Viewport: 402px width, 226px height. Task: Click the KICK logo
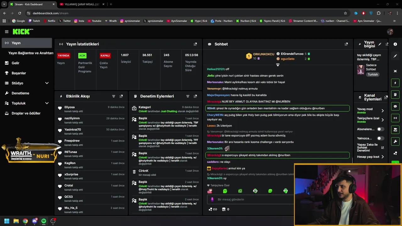(23, 31)
